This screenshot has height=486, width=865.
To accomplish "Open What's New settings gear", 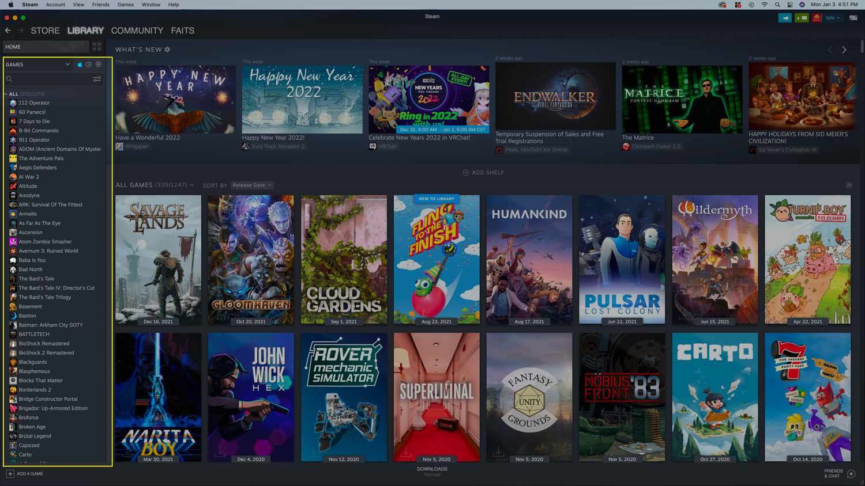I will [167, 50].
